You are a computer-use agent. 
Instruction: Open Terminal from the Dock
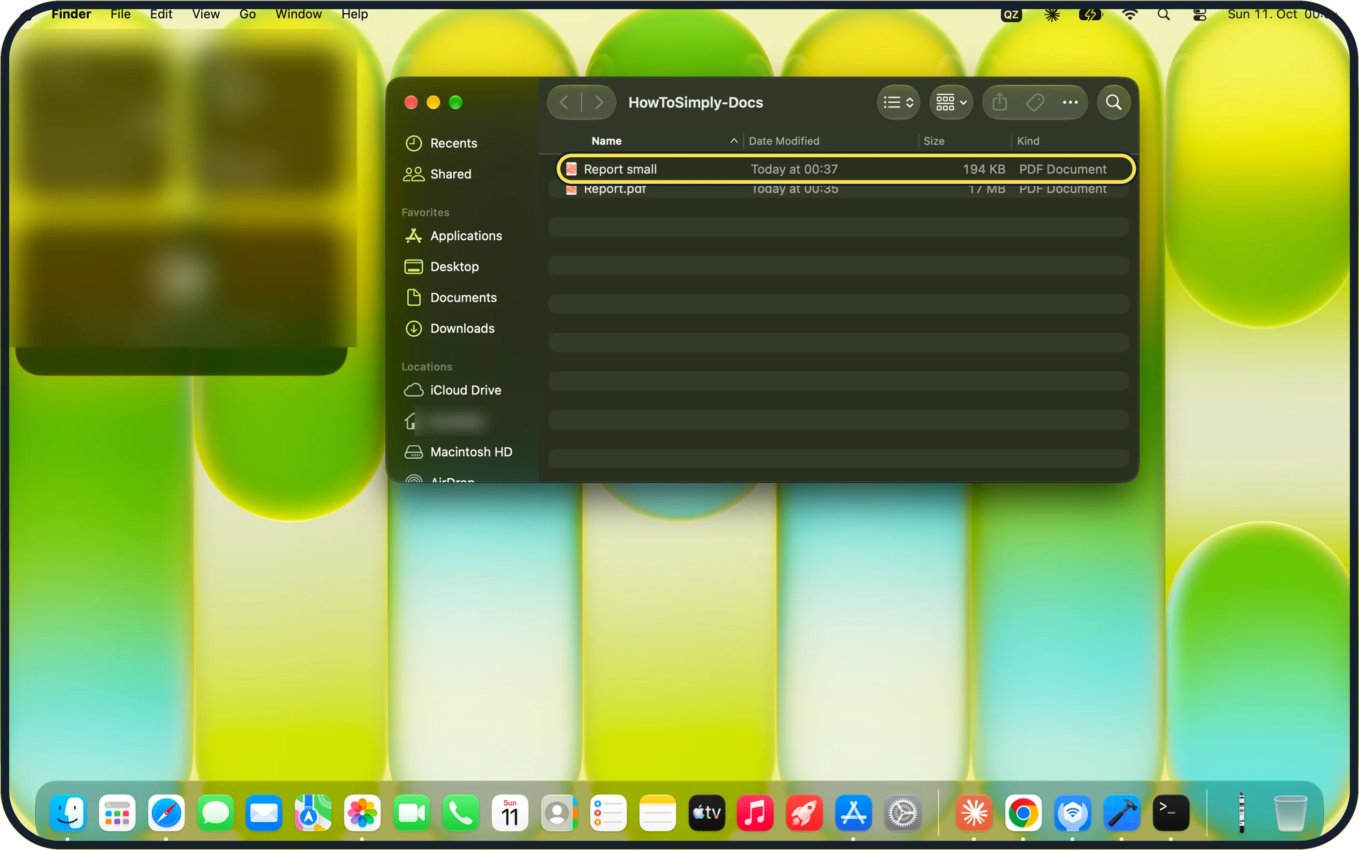pyautogui.click(x=1171, y=813)
